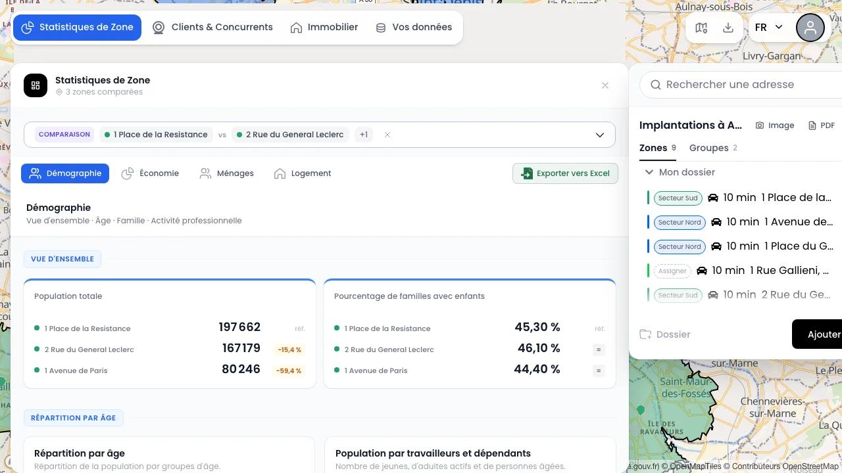
Task: Click Secteur Nord tag on 1 Avenue de... row
Action: tap(680, 222)
